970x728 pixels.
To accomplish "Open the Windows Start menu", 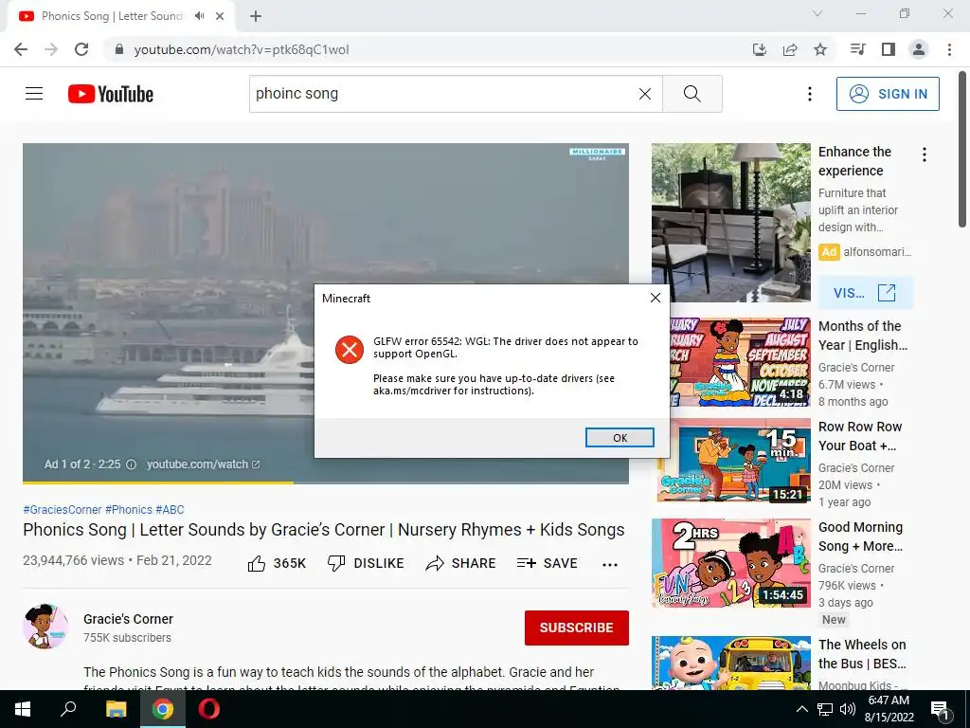I will pos(23,709).
